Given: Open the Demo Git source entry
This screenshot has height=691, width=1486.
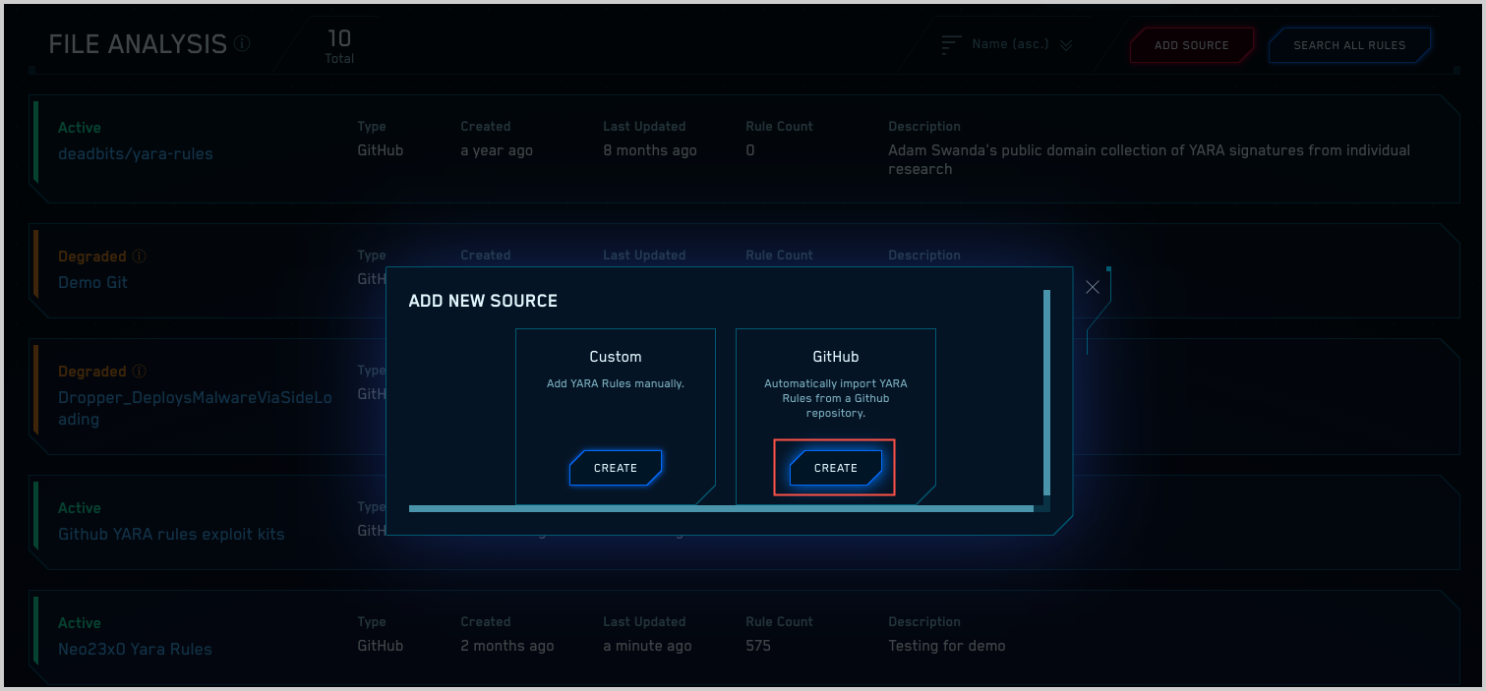Looking at the screenshot, I should point(92,282).
